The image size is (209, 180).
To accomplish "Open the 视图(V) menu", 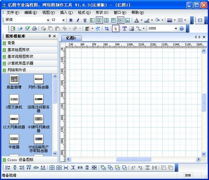I will [x=48, y=13].
